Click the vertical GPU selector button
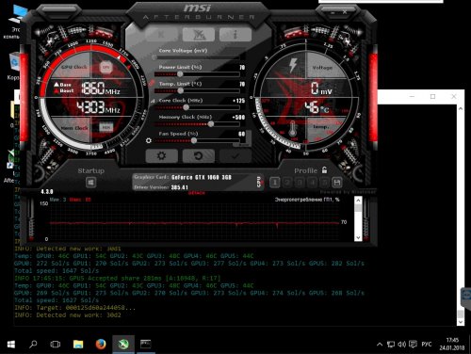Viewport: 471px width, 354px height. click(259, 182)
